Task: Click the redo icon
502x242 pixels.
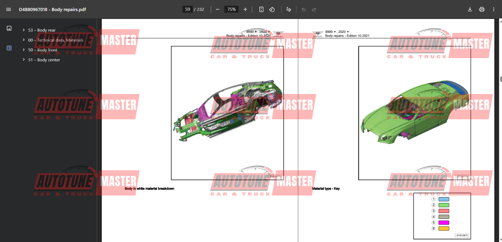Action: point(314,9)
